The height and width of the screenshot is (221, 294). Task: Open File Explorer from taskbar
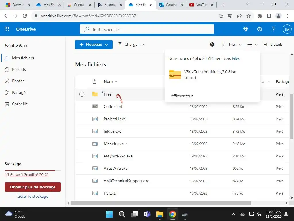coord(160,214)
